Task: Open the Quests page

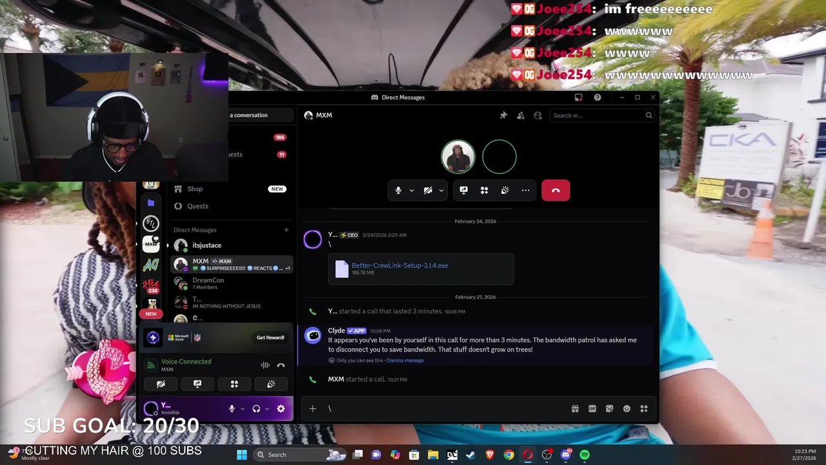Action: tap(230, 206)
